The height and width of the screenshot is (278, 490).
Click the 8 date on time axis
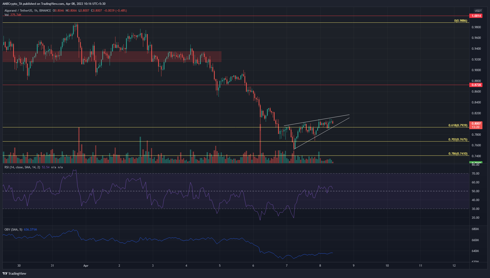(x=320, y=266)
